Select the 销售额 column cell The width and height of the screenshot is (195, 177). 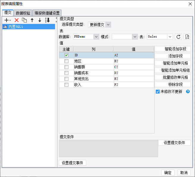(94, 67)
